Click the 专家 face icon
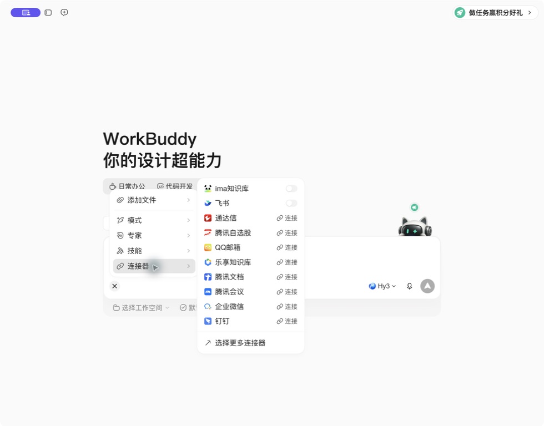The width and height of the screenshot is (544, 426). (120, 235)
